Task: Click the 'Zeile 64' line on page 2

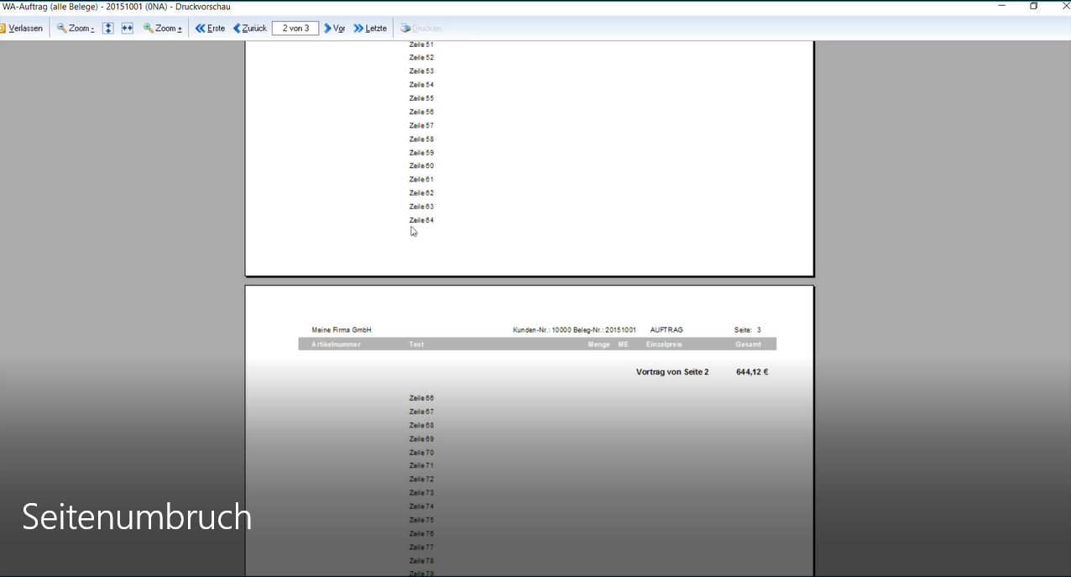Action: coord(421,220)
